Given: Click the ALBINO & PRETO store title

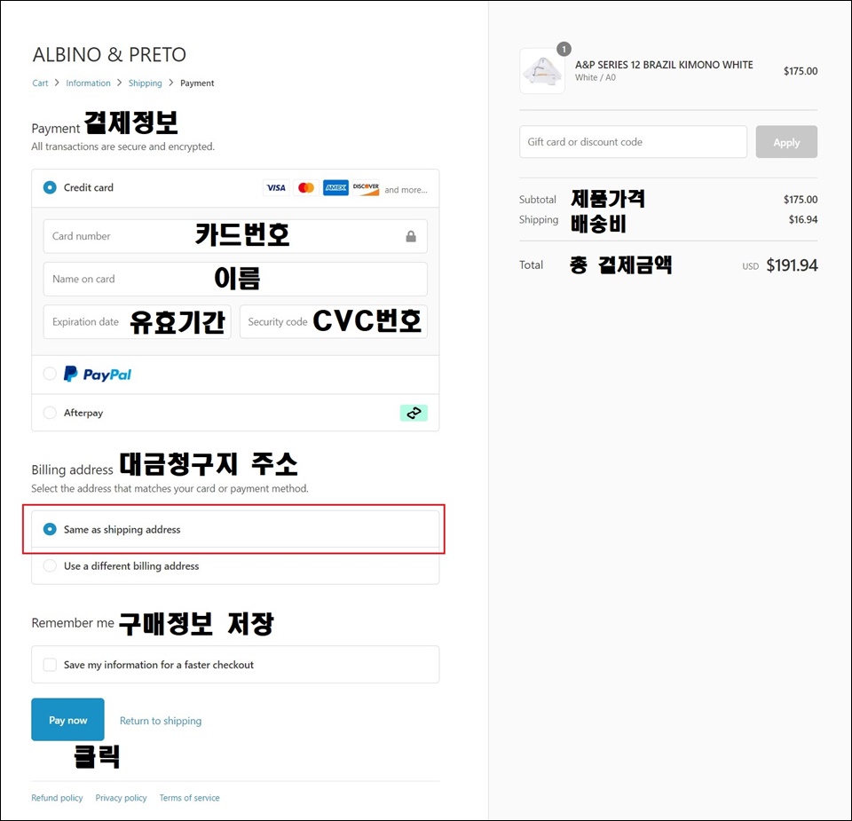Looking at the screenshot, I should click(109, 55).
